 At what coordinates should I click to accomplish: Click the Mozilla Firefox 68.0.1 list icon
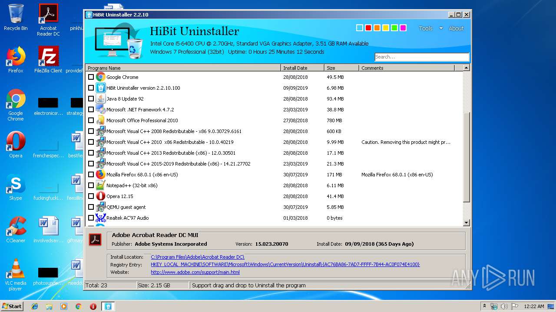click(x=100, y=175)
